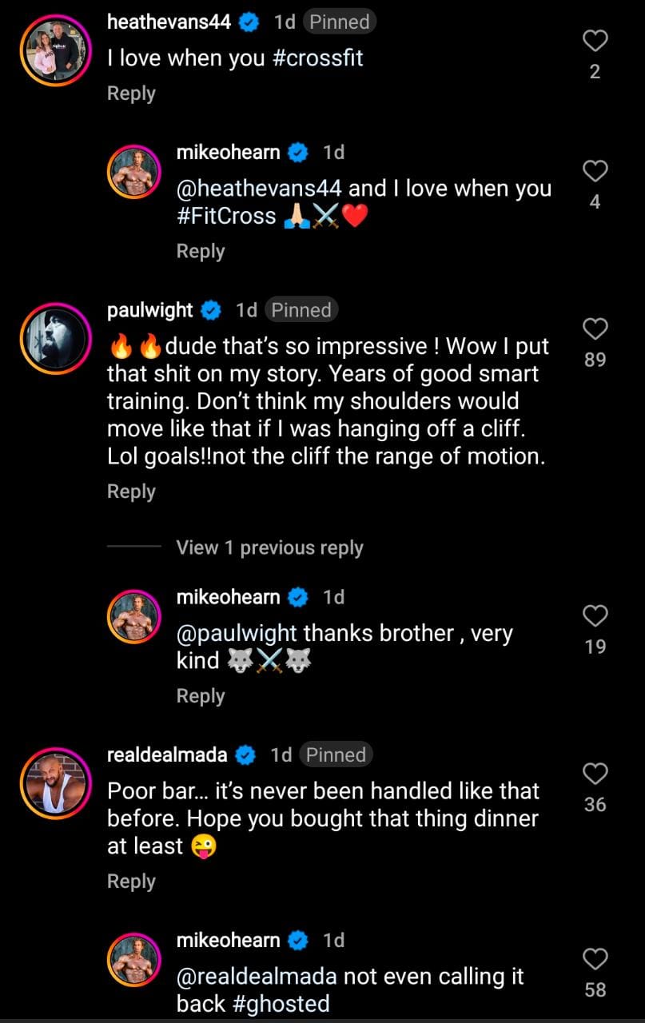Open realdealmada's profile avatar

55,782
